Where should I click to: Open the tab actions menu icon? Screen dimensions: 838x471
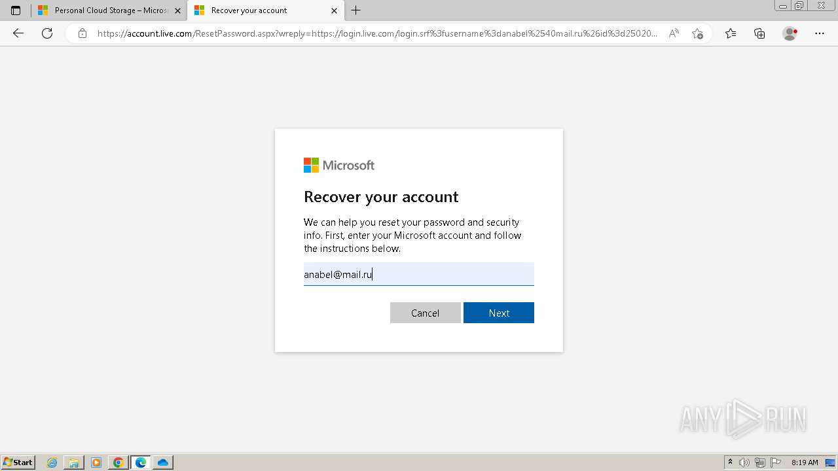(16, 10)
